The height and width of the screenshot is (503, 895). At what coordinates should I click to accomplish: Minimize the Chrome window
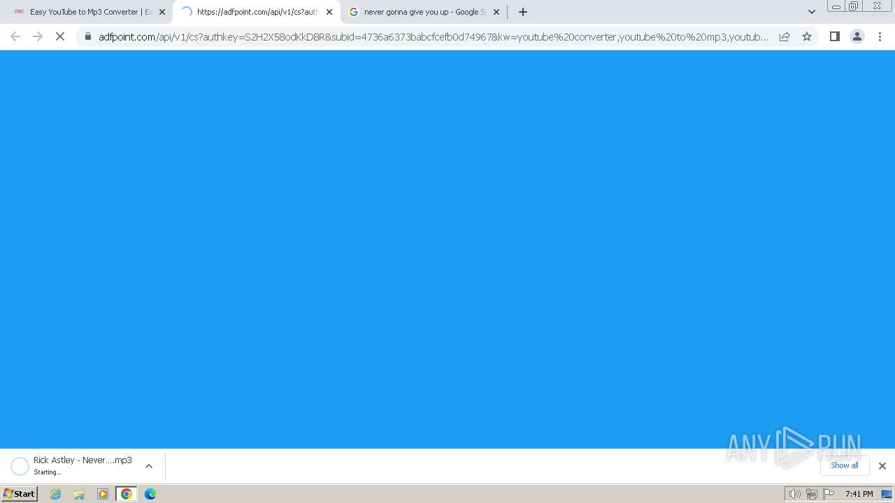[836, 6]
